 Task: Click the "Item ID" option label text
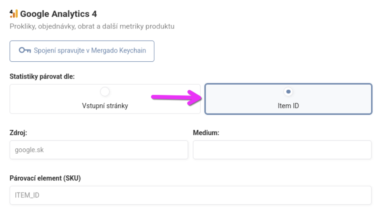(288, 106)
